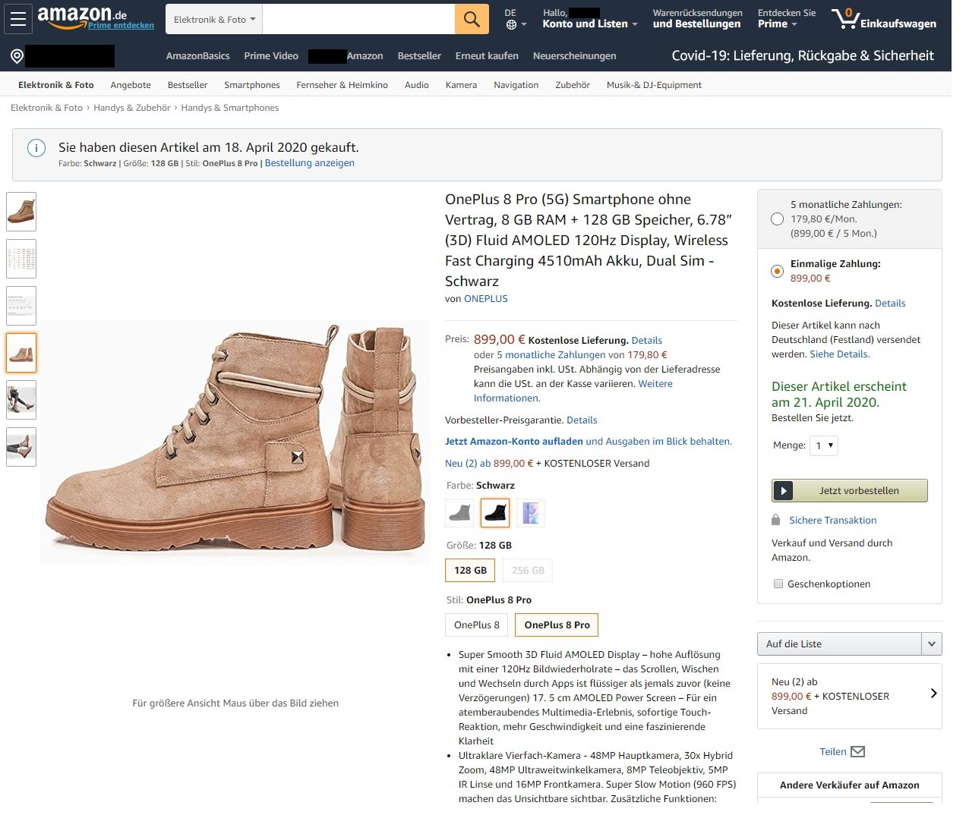Open the Zubehör category tab

pos(573,85)
